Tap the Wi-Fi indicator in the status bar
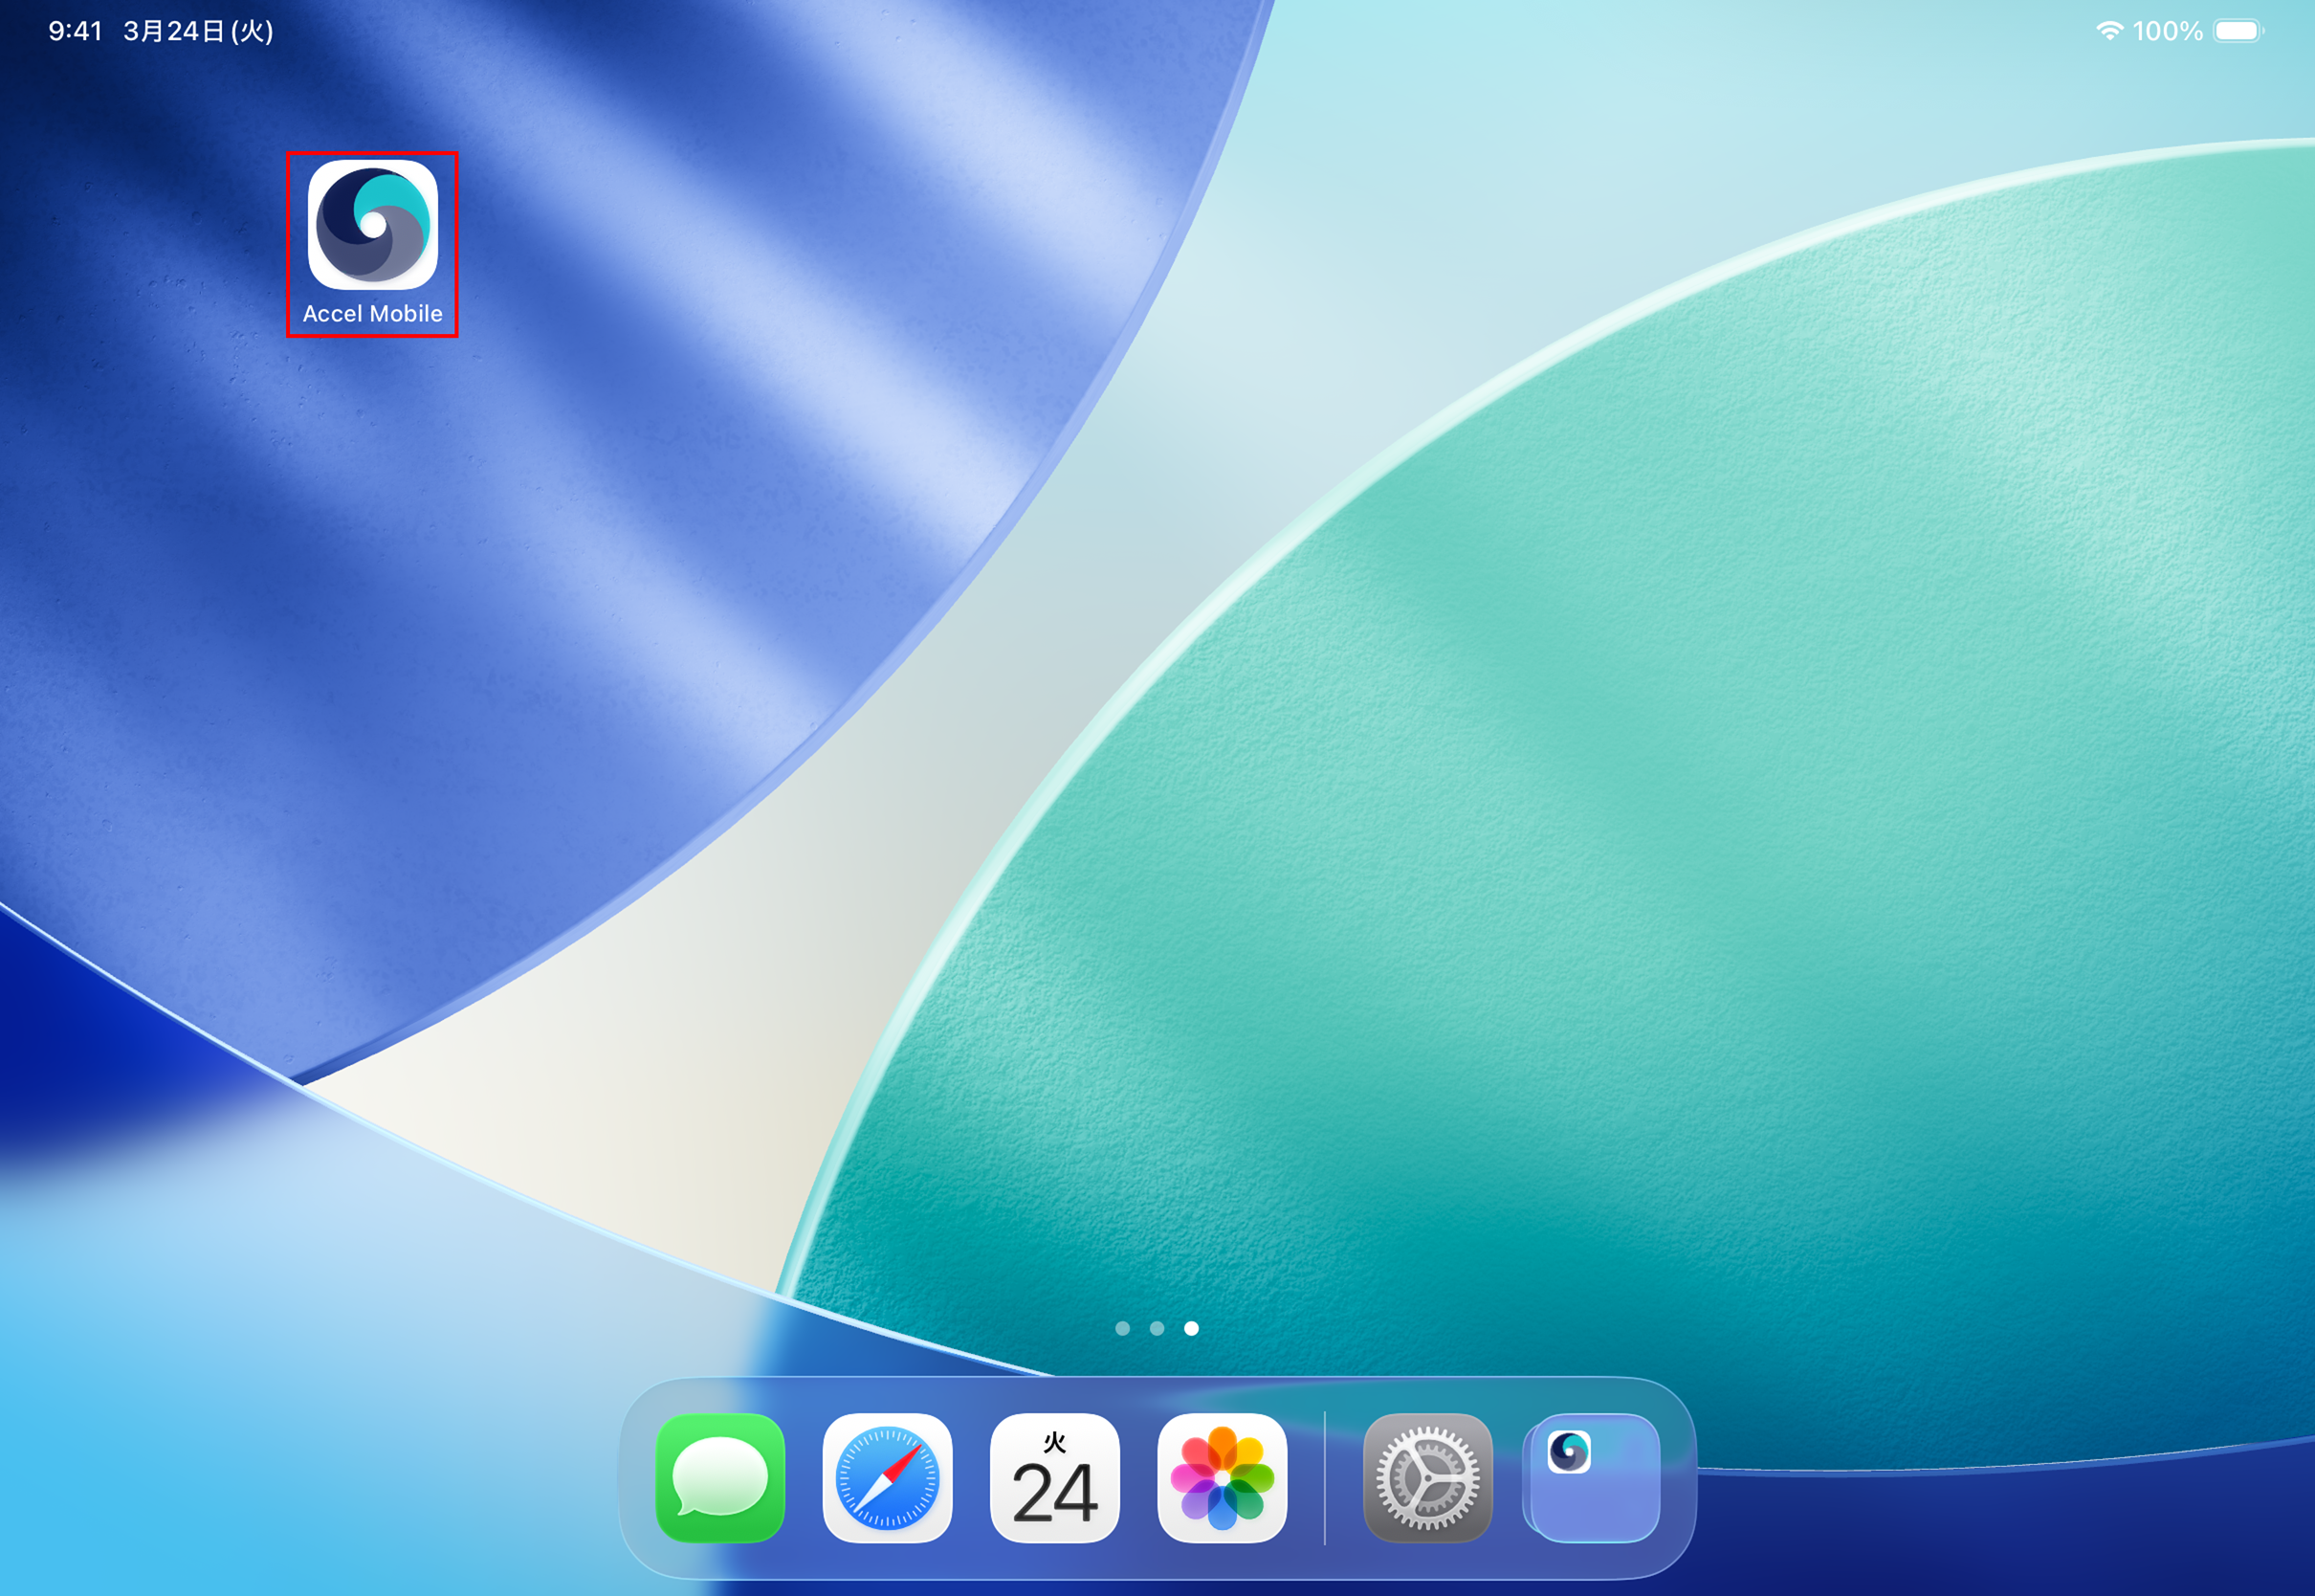 (2111, 31)
